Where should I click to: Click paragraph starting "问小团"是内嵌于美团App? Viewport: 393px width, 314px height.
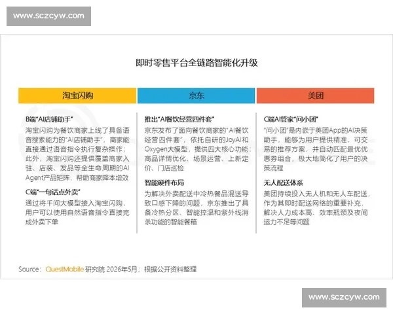(316, 149)
